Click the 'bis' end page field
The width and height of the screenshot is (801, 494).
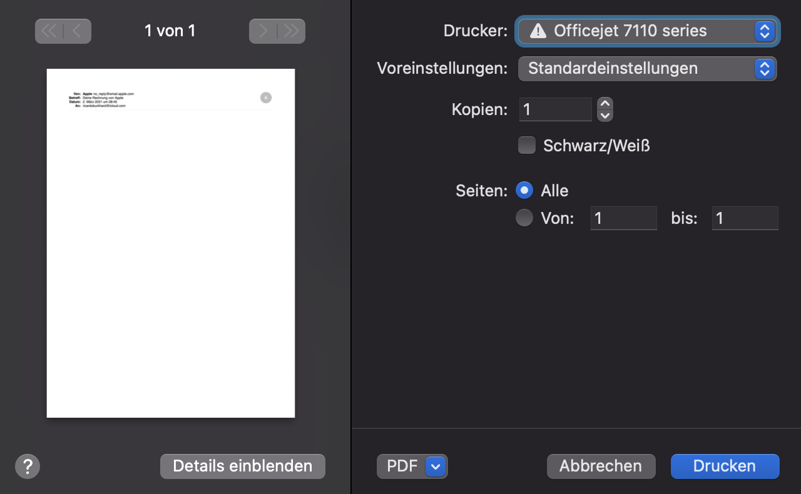point(745,218)
